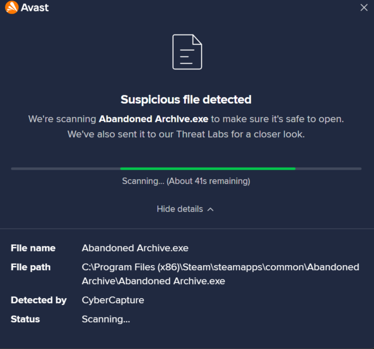Click the unfilled gray end of the progress bar

[328, 168]
